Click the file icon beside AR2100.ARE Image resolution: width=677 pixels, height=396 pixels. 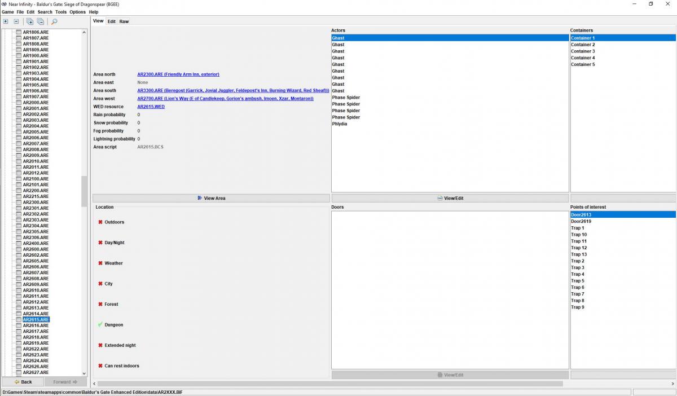click(x=19, y=179)
